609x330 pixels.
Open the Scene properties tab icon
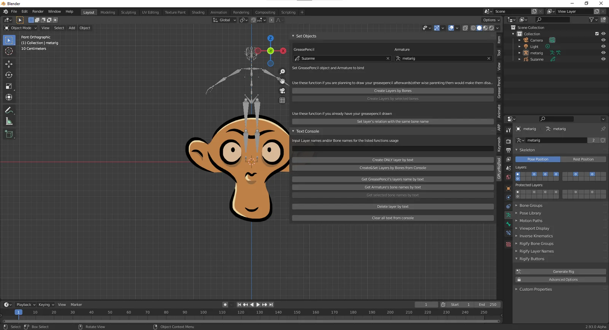click(x=509, y=168)
